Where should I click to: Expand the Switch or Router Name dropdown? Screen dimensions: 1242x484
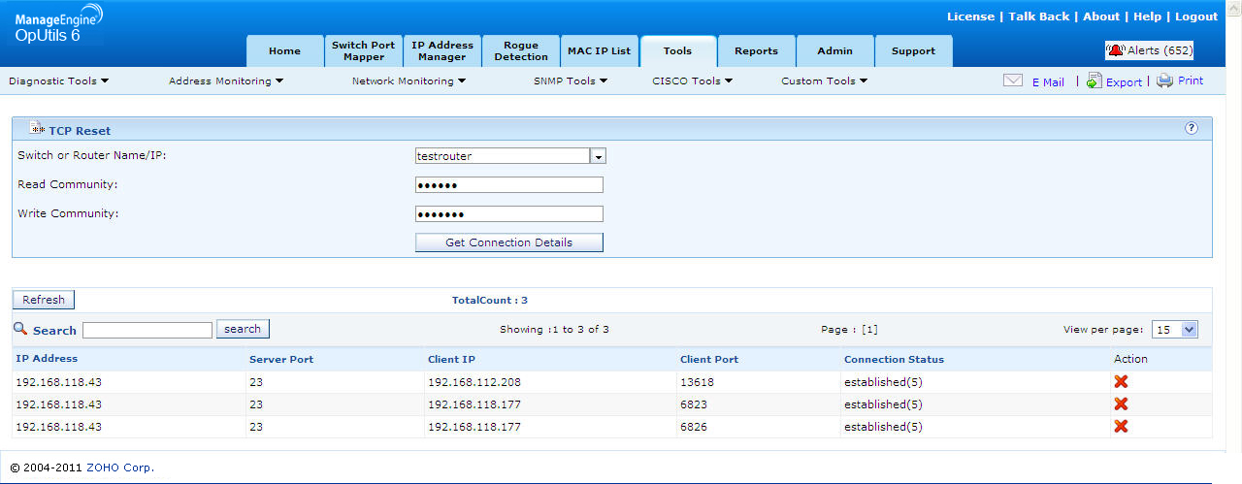pos(598,156)
